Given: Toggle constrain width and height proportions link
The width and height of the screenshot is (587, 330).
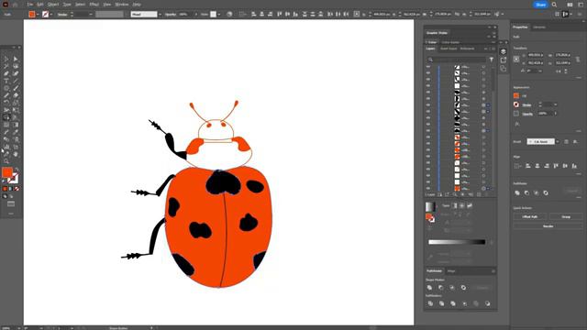Looking at the screenshot, I should tap(578, 59).
